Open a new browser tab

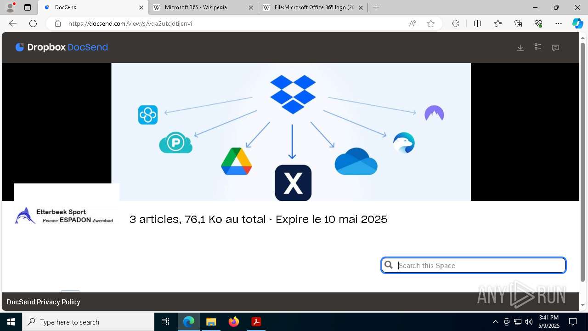[x=376, y=7]
